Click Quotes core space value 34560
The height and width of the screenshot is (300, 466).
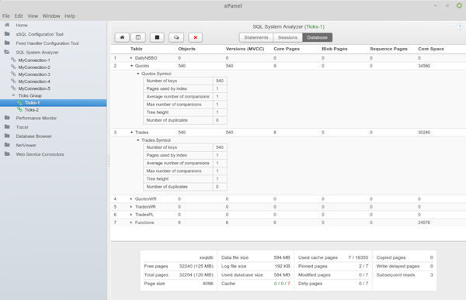[x=424, y=66]
